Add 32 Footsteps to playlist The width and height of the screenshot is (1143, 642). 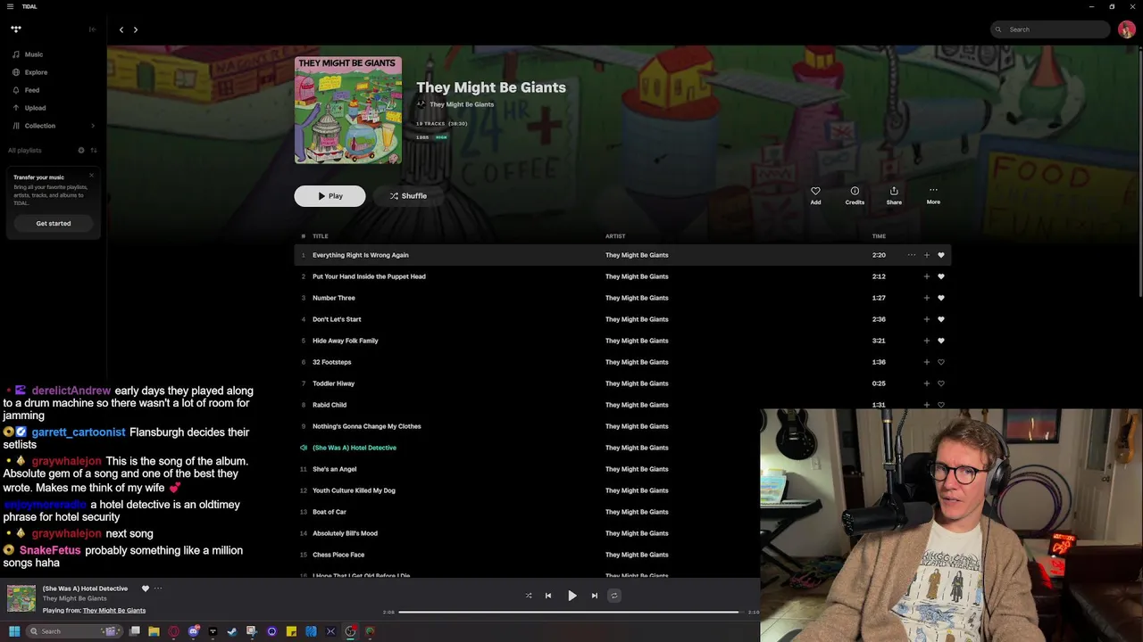point(926,362)
